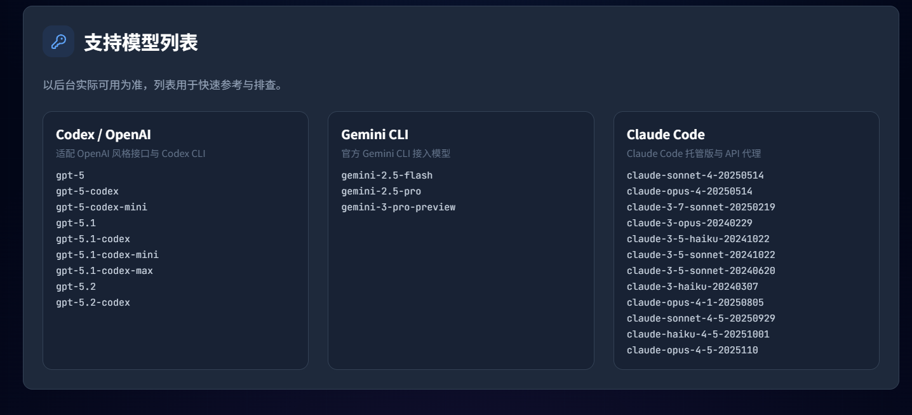Select gemini-2.5-flash in the Gemini list
Screen dimensions: 912x415
(x=387, y=175)
